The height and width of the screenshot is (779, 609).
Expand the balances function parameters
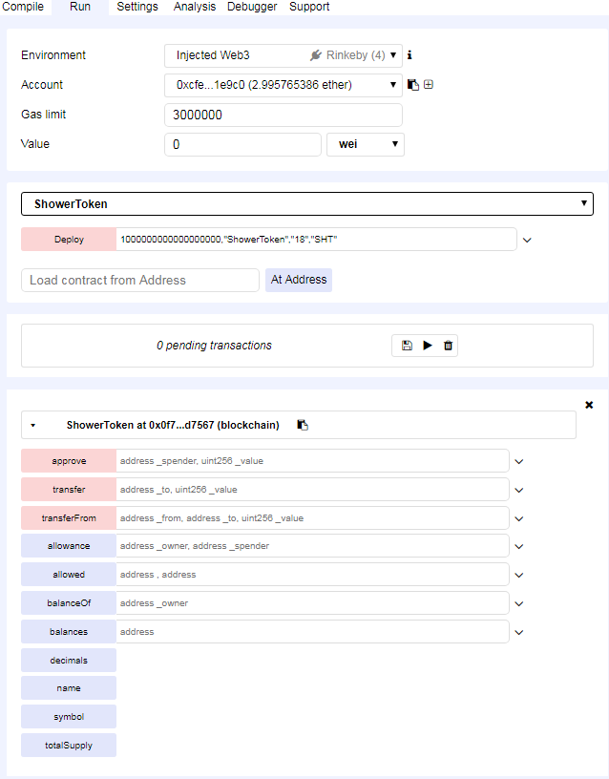(519, 633)
